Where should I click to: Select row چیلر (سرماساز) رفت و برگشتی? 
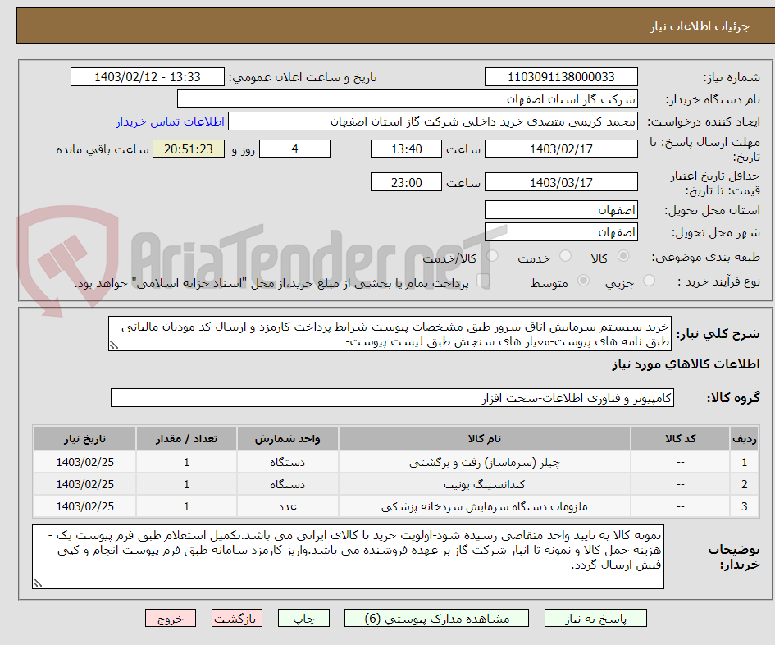click(396, 462)
